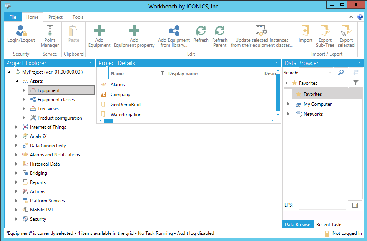Screen dimensions: 367x241
Task: Click the Import icon in ribbon
Action: click(x=306, y=31)
